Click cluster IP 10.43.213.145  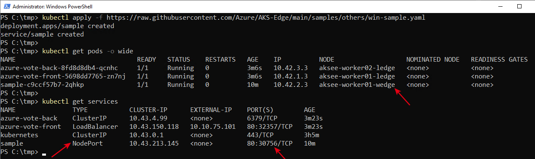(x=154, y=143)
